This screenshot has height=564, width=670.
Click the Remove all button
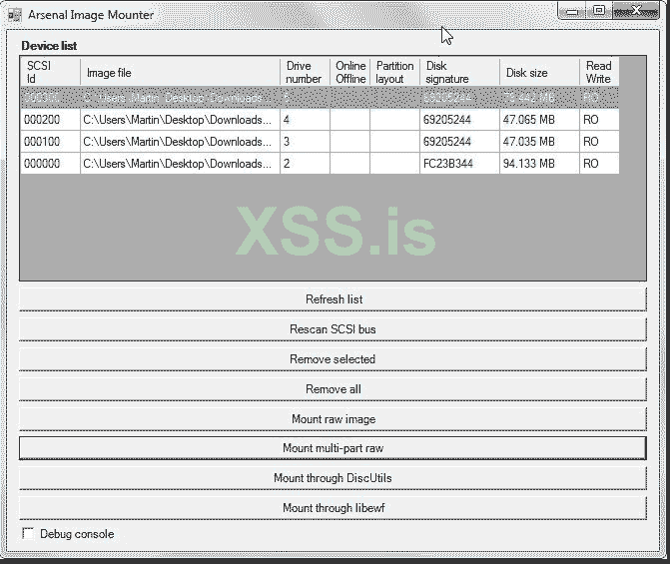pos(333,389)
